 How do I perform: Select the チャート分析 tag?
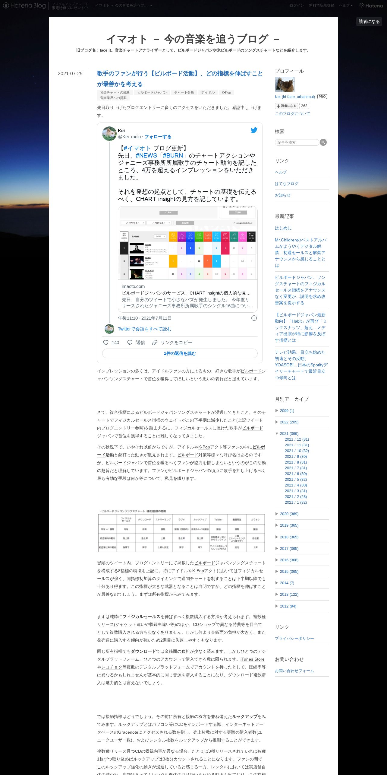point(184,93)
